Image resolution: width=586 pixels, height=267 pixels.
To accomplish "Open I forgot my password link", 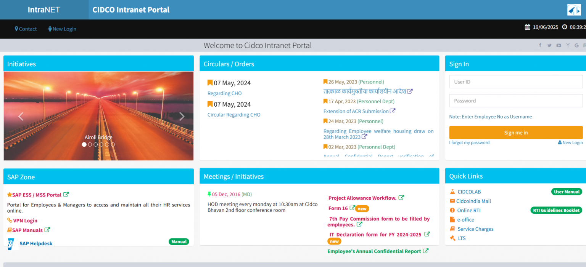I will (x=469, y=142).
